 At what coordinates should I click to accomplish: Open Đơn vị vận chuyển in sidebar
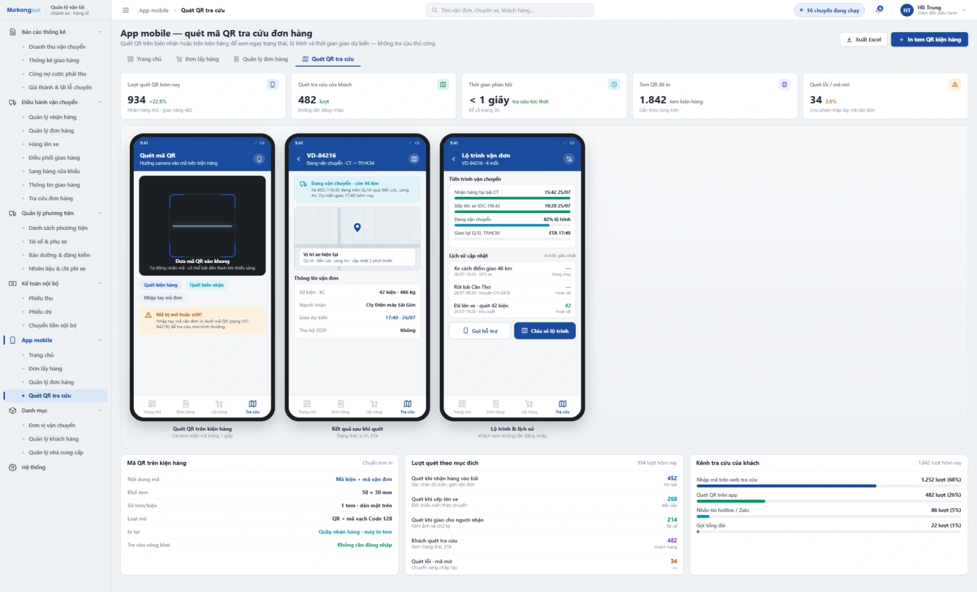click(52, 426)
